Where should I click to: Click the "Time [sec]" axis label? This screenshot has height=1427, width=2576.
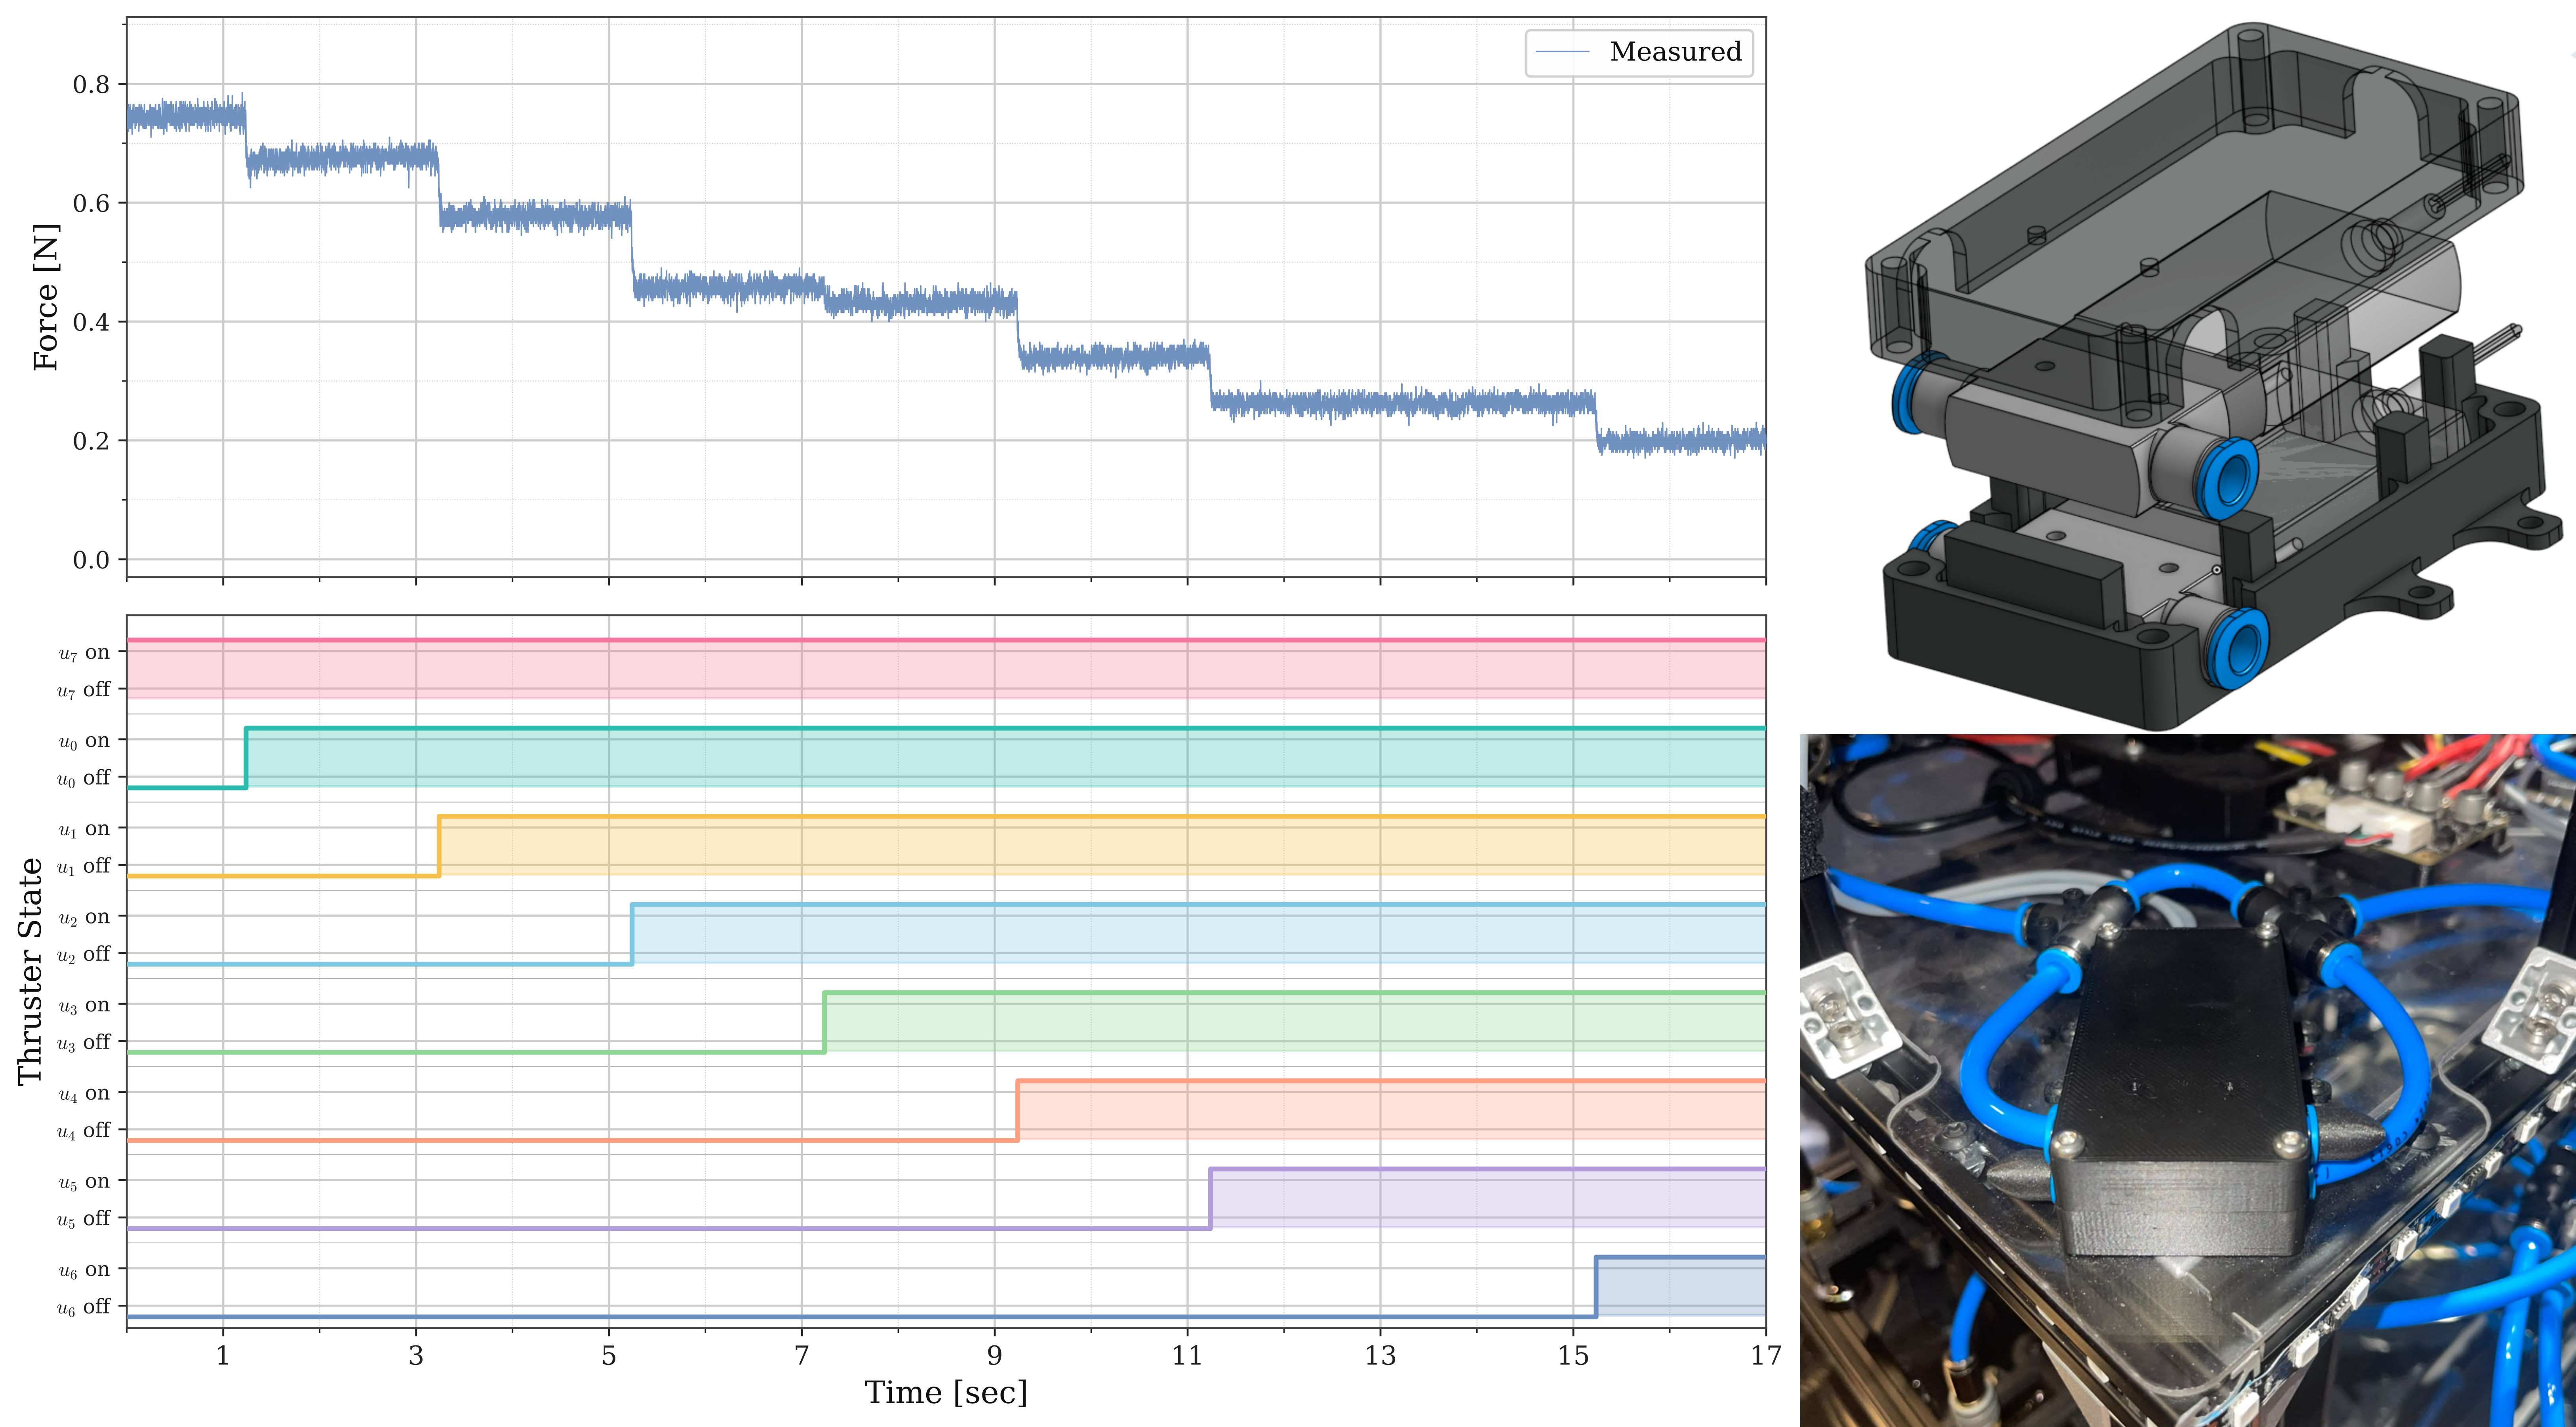946,1393
